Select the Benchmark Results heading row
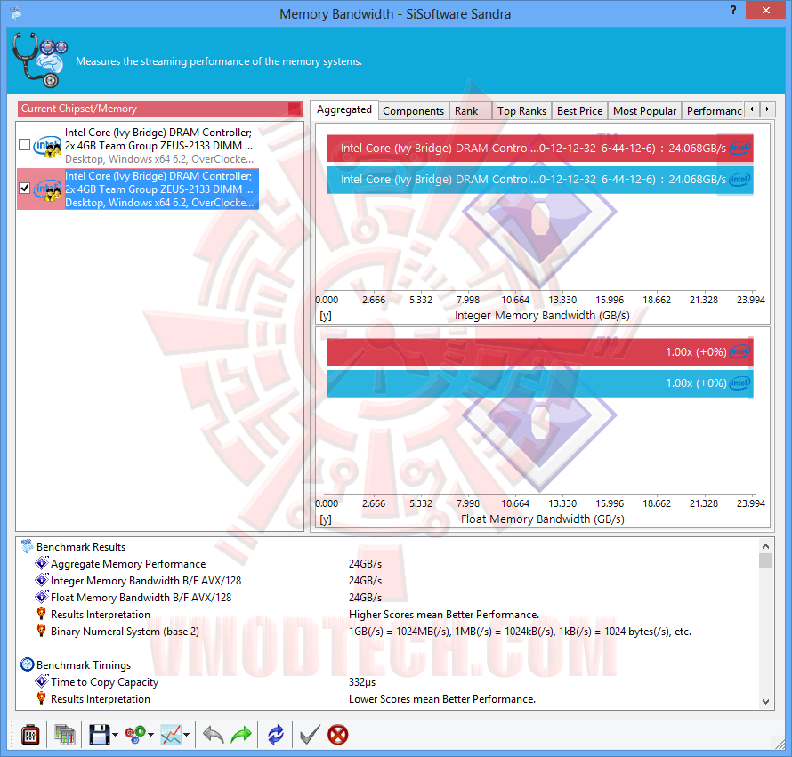792x757 pixels. click(x=81, y=547)
